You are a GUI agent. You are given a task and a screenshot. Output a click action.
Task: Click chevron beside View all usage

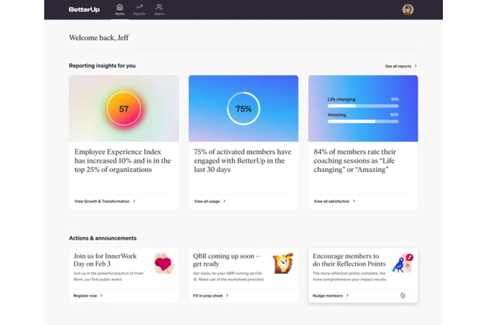click(224, 201)
